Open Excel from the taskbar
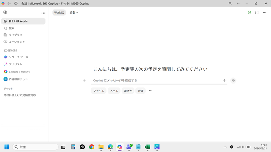 pyautogui.click(x=147, y=147)
